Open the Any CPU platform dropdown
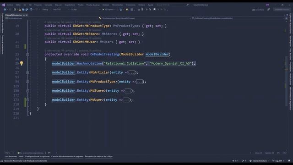Viewport: 293px width, 165px height. (61, 10)
